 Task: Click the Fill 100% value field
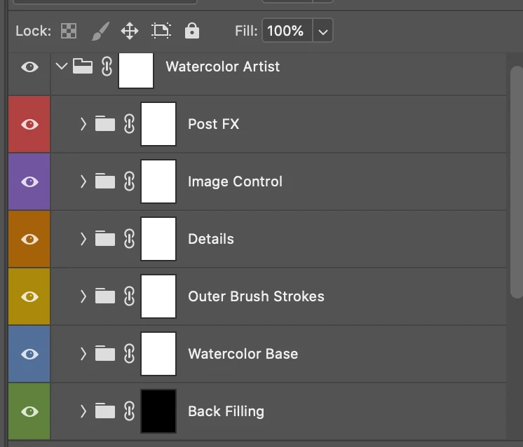(x=287, y=31)
